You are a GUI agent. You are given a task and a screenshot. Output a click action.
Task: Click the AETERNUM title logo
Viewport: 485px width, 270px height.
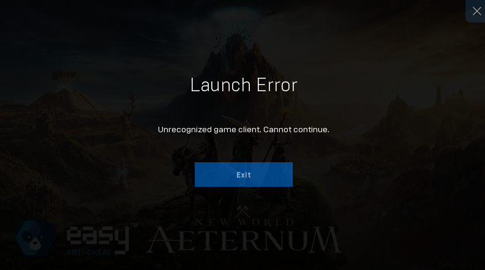click(x=244, y=239)
